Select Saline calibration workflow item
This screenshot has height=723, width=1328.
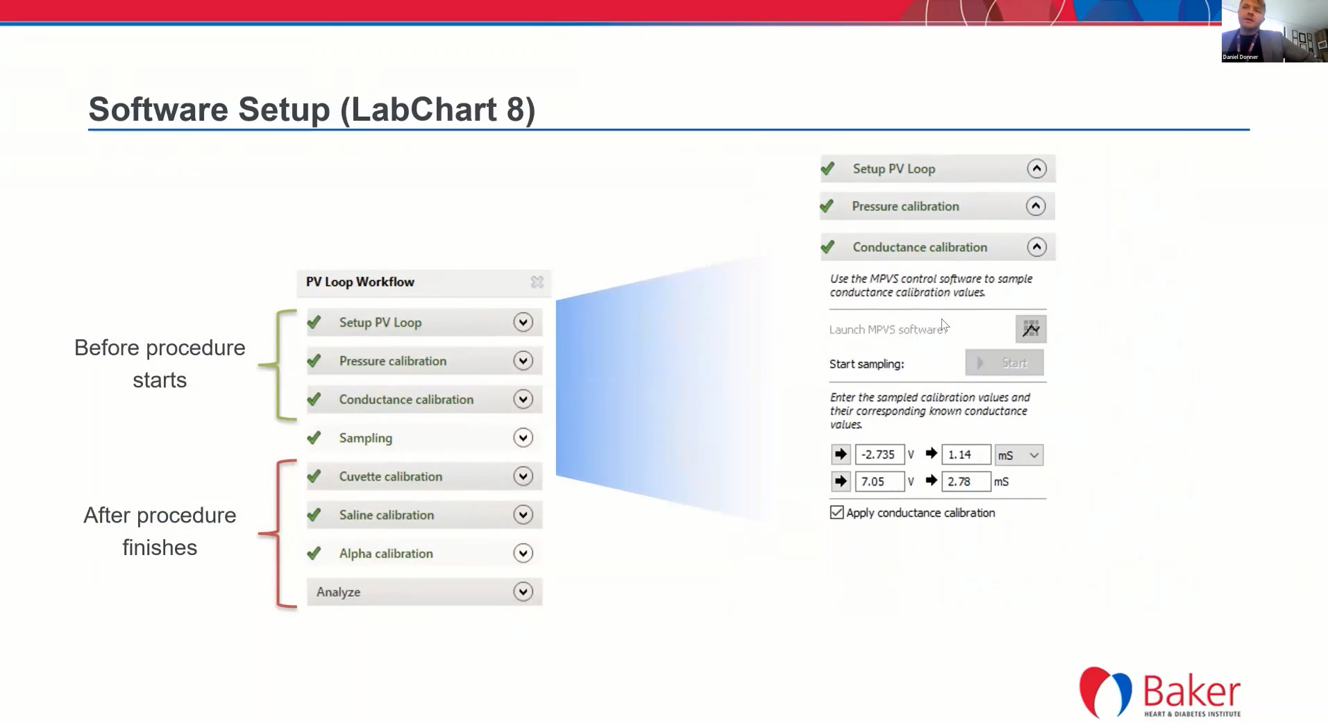coord(386,515)
